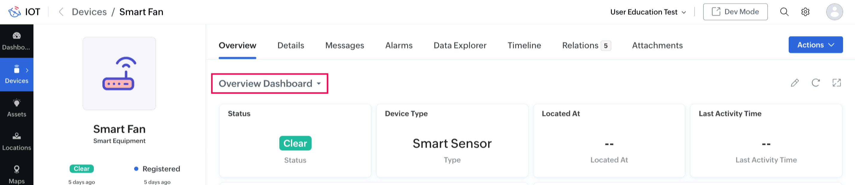Click the user profile avatar
This screenshot has height=185, width=855.
pos(834,12)
